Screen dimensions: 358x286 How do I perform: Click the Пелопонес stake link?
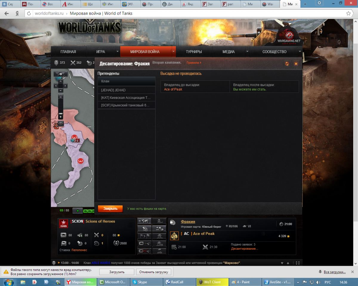pyautogui.click(x=79, y=250)
